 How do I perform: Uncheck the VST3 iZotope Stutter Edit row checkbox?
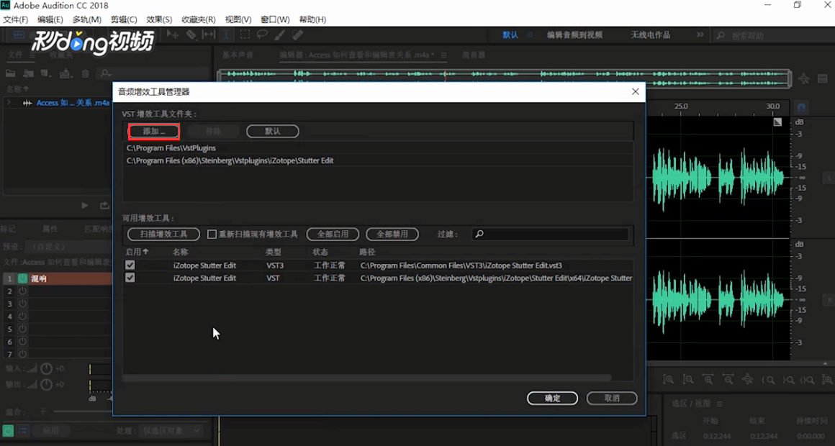[130, 265]
